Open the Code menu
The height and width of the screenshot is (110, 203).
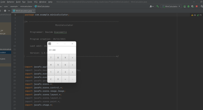(3, 2)
